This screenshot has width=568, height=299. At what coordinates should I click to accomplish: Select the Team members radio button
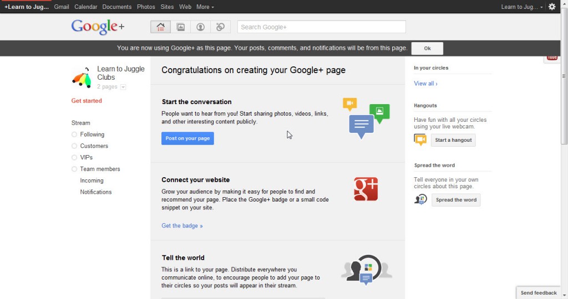pos(74,169)
